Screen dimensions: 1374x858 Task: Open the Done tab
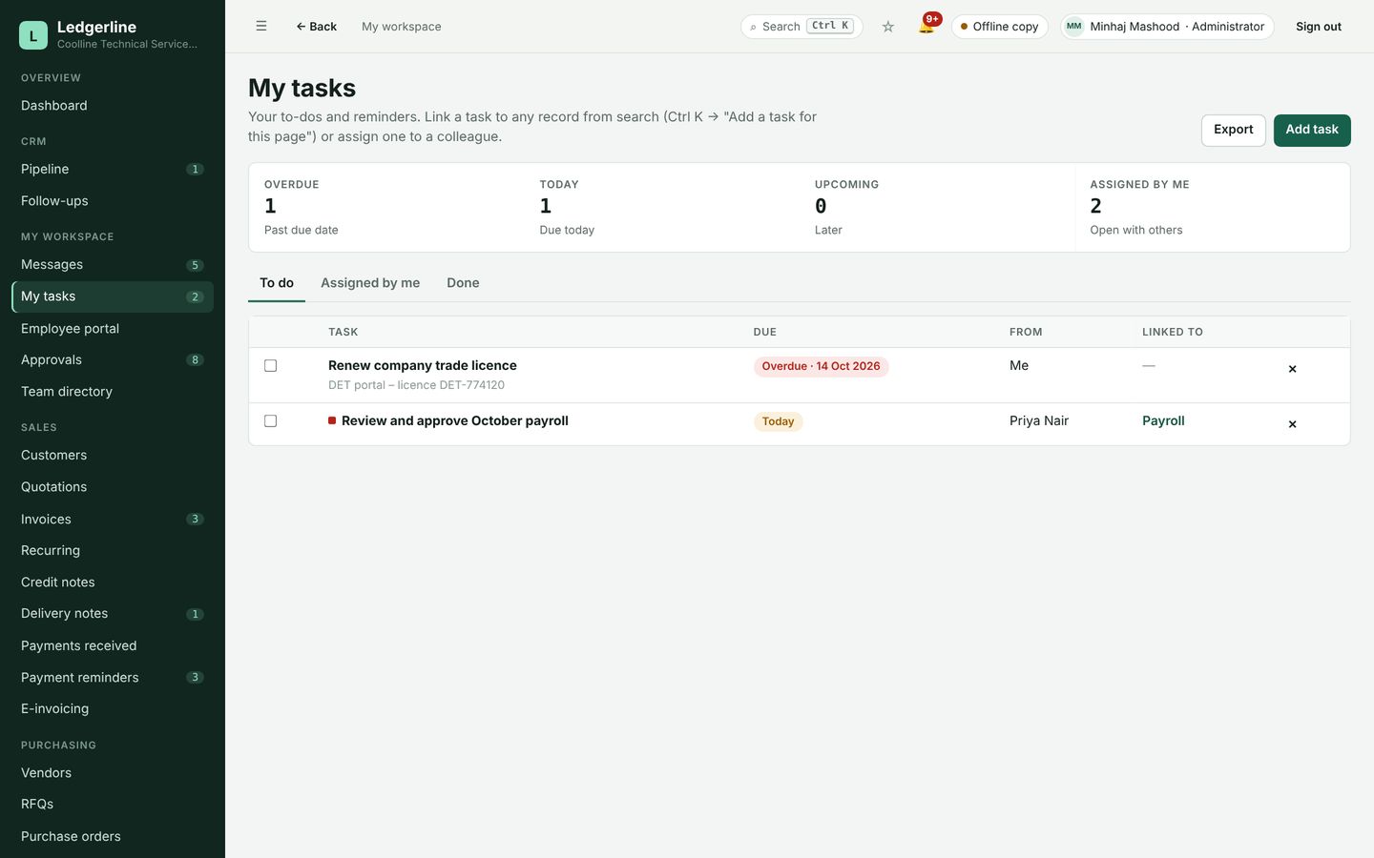tap(463, 283)
